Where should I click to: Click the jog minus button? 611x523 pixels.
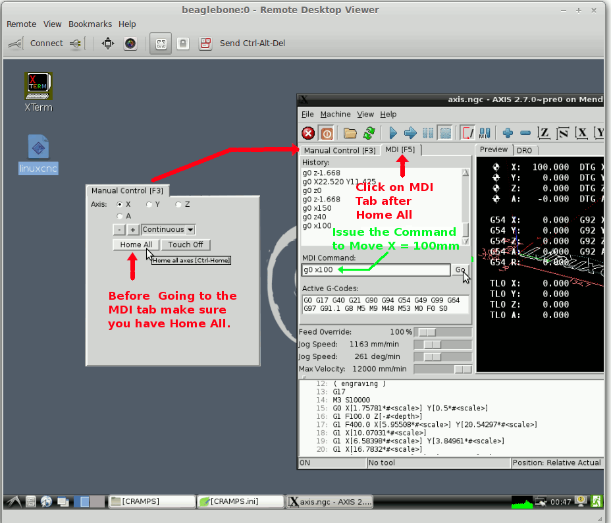tap(119, 229)
